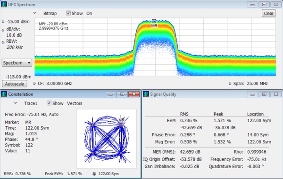Click the DPX Spectrum window icon
The width and height of the screenshot is (283, 179).
(x=4, y=4)
